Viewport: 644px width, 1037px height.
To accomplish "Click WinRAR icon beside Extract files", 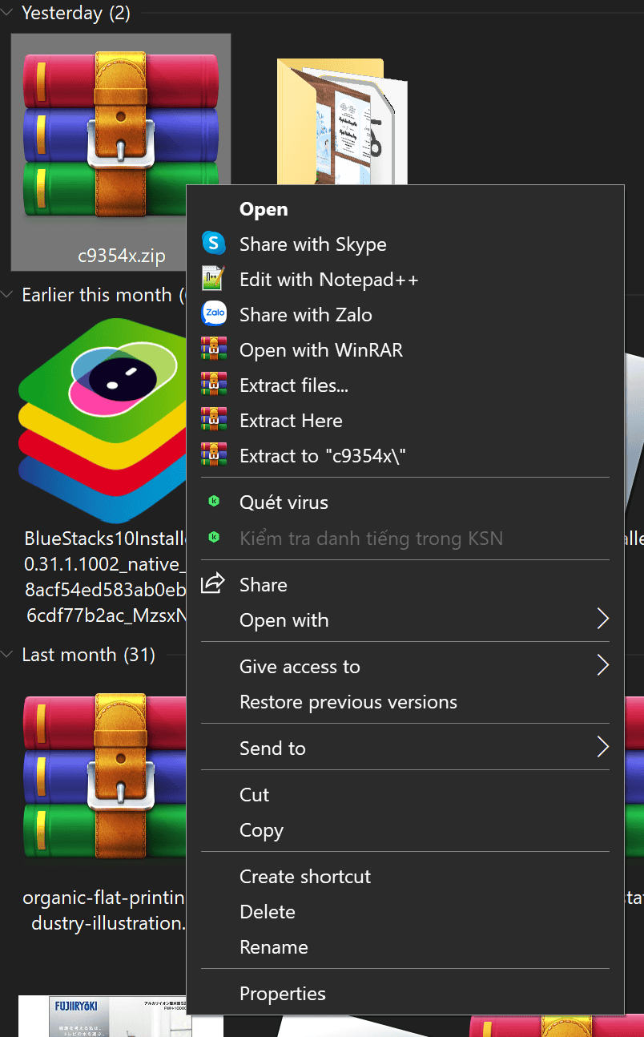I will click(214, 385).
